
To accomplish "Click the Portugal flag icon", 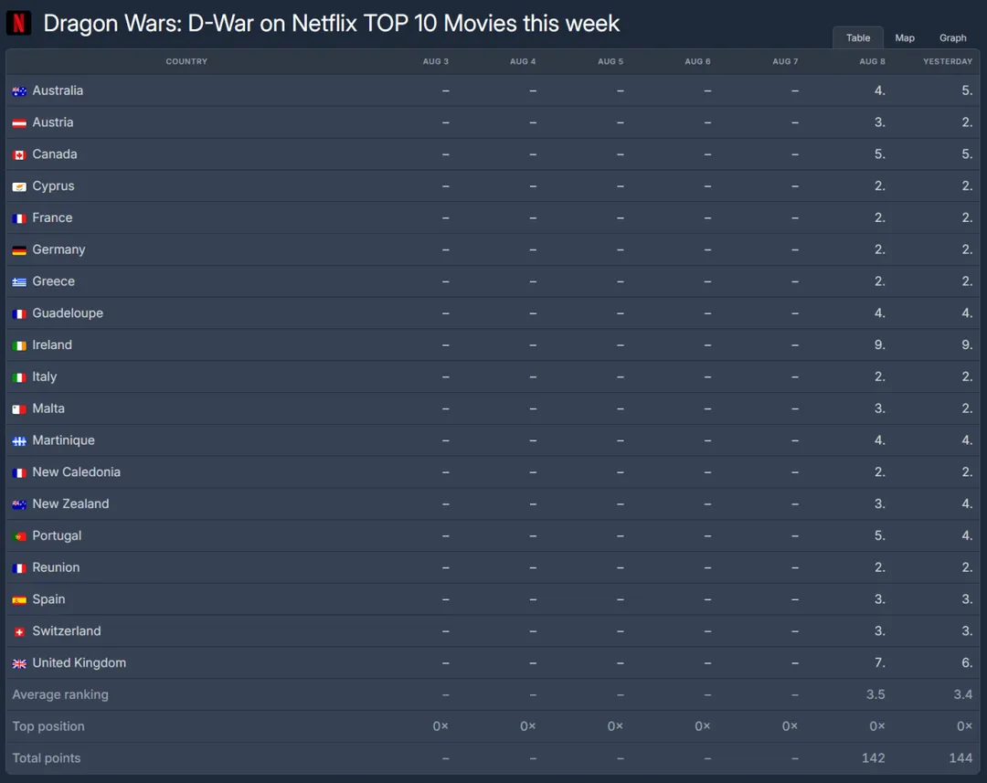I will point(19,536).
